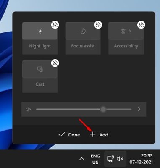Show hidden icons taskbar chevron
This screenshot has height=168, width=160.
click(x=82, y=159)
